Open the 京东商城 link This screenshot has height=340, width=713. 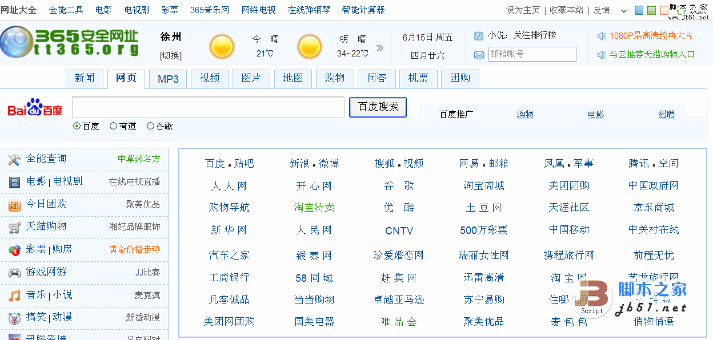point(654,208)
